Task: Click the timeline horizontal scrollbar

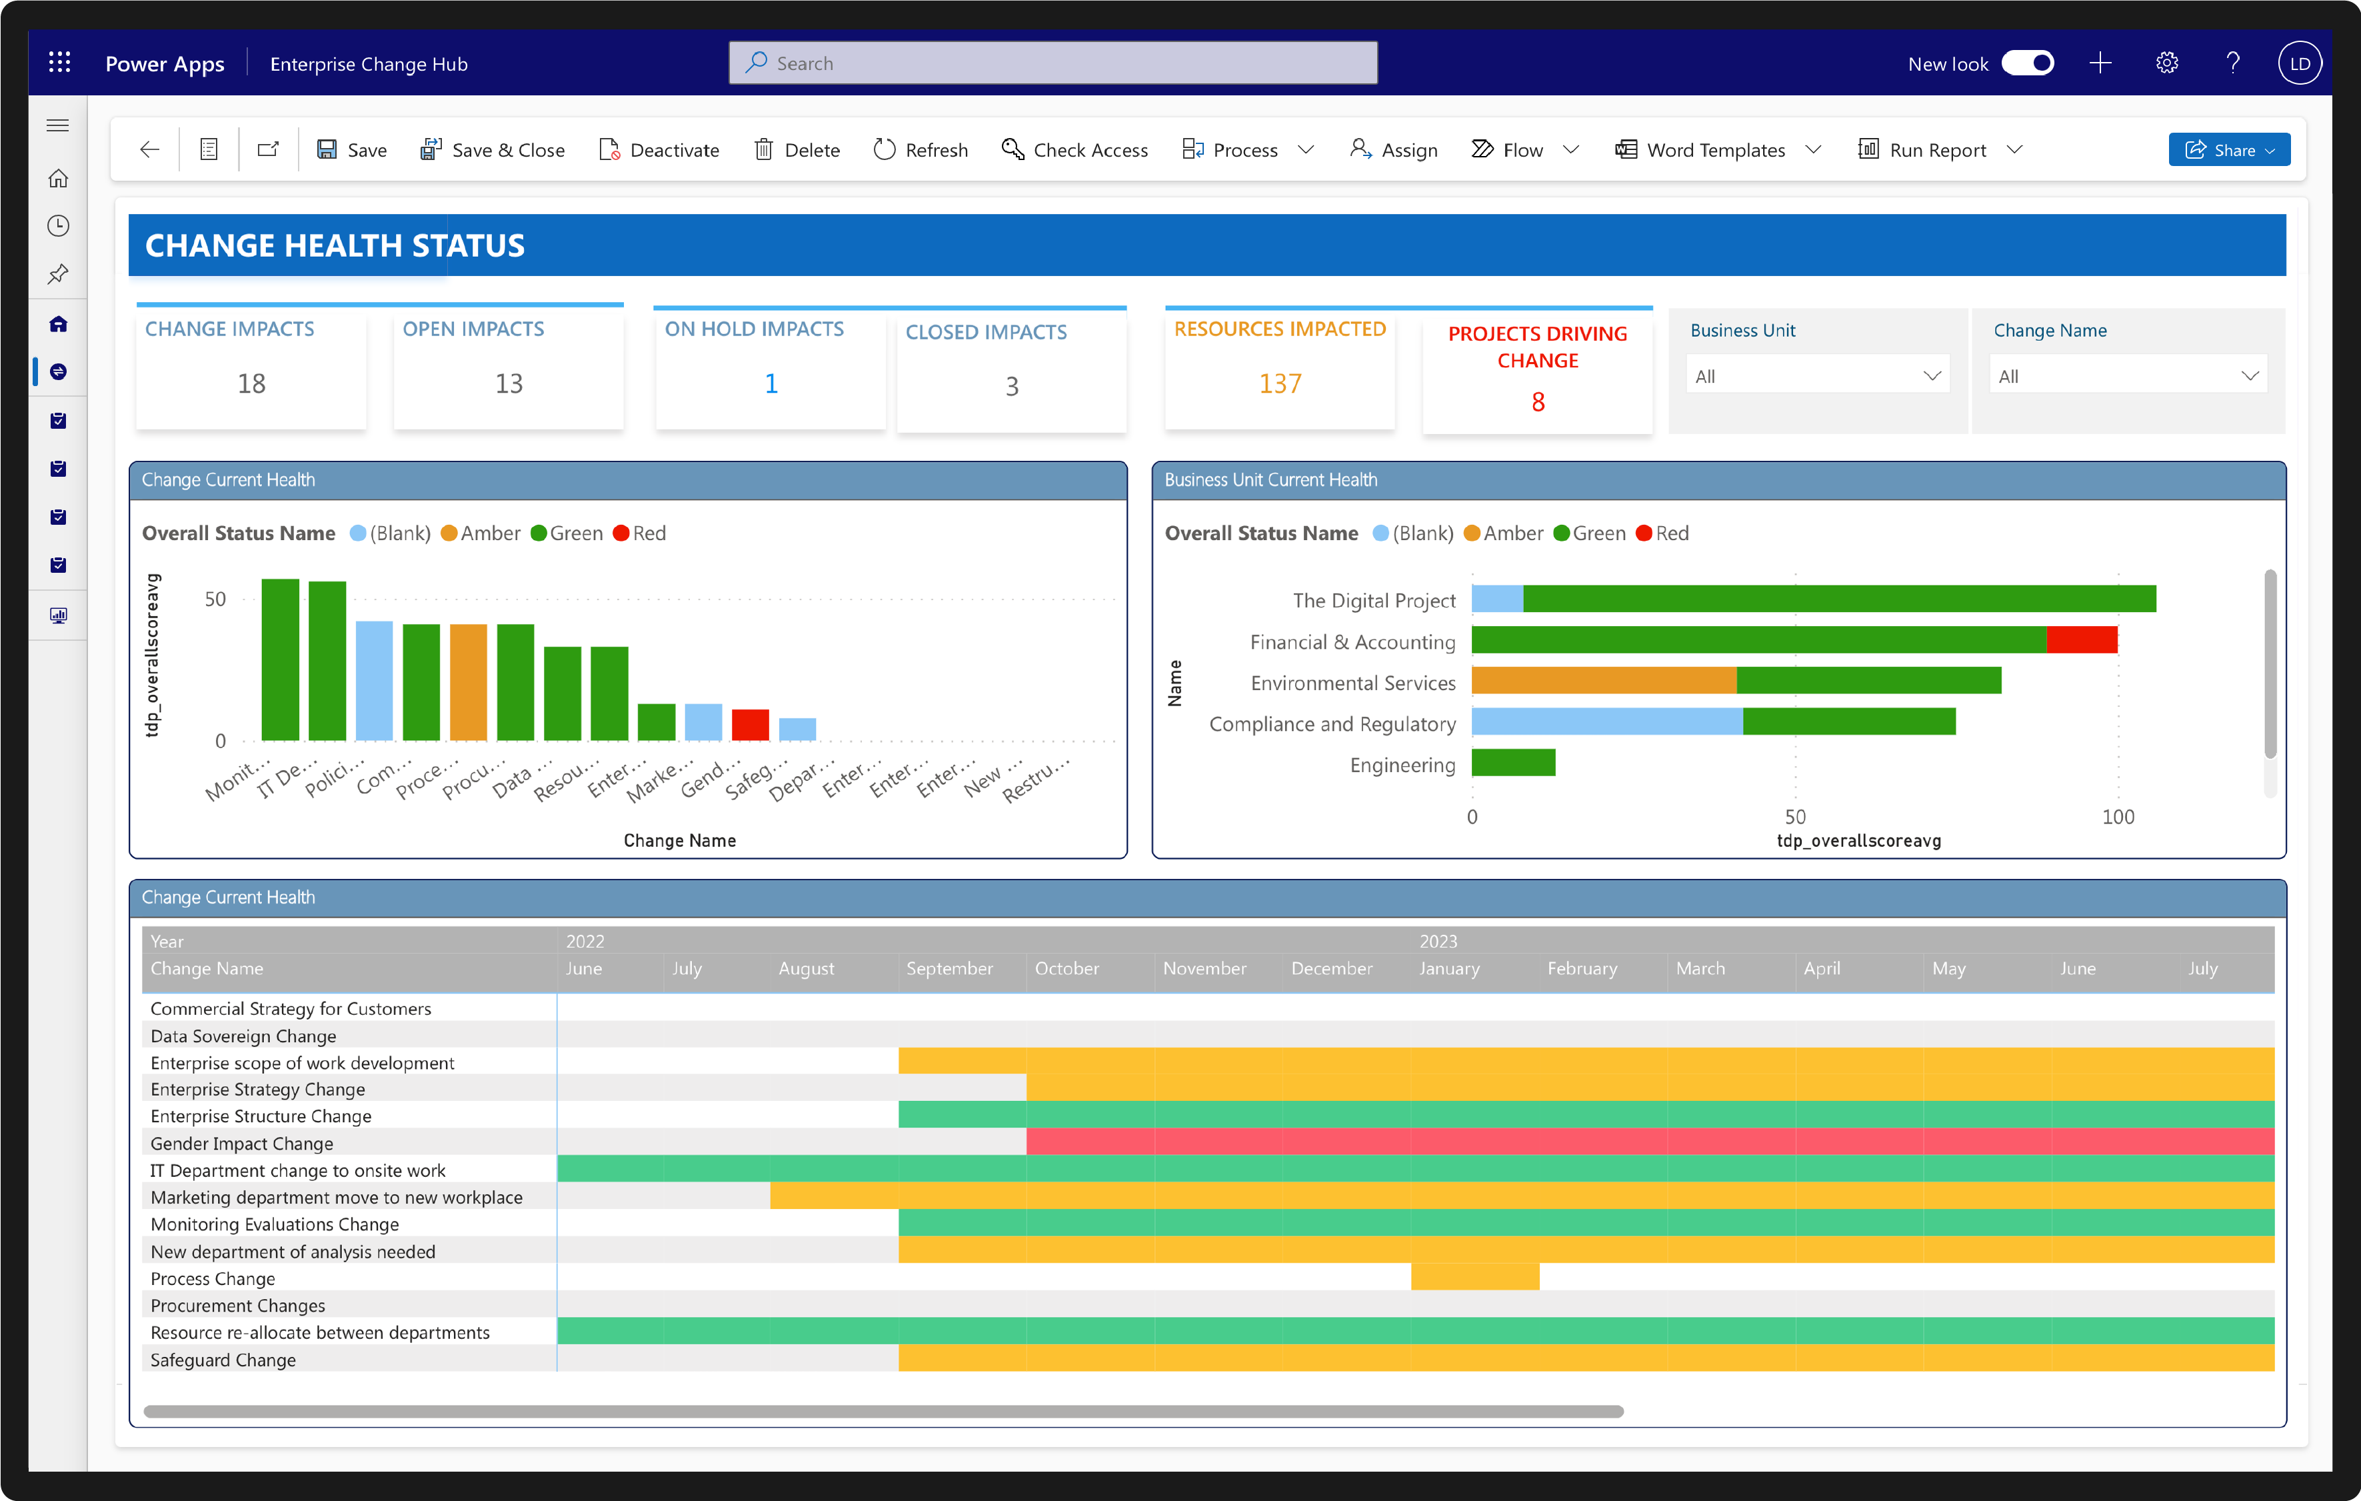Action: pyautogui.click(x=883, y=1411)
